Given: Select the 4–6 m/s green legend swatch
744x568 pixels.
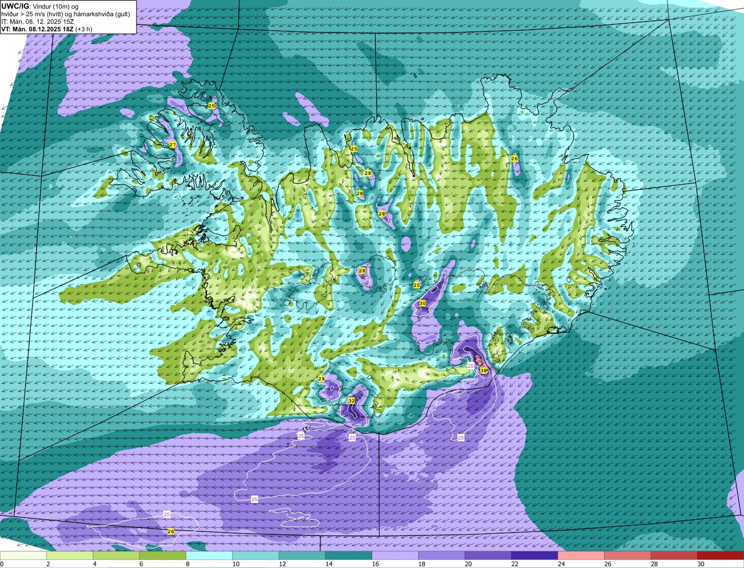Looking at the screenshot, I should coord(116,555).
